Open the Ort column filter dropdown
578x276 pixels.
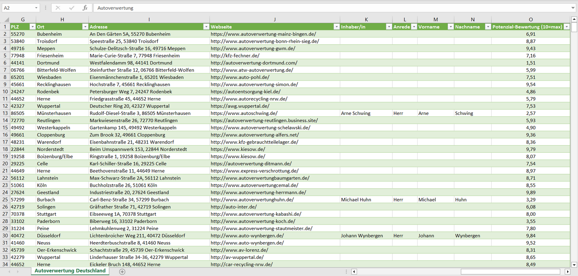tap(85, 27)
